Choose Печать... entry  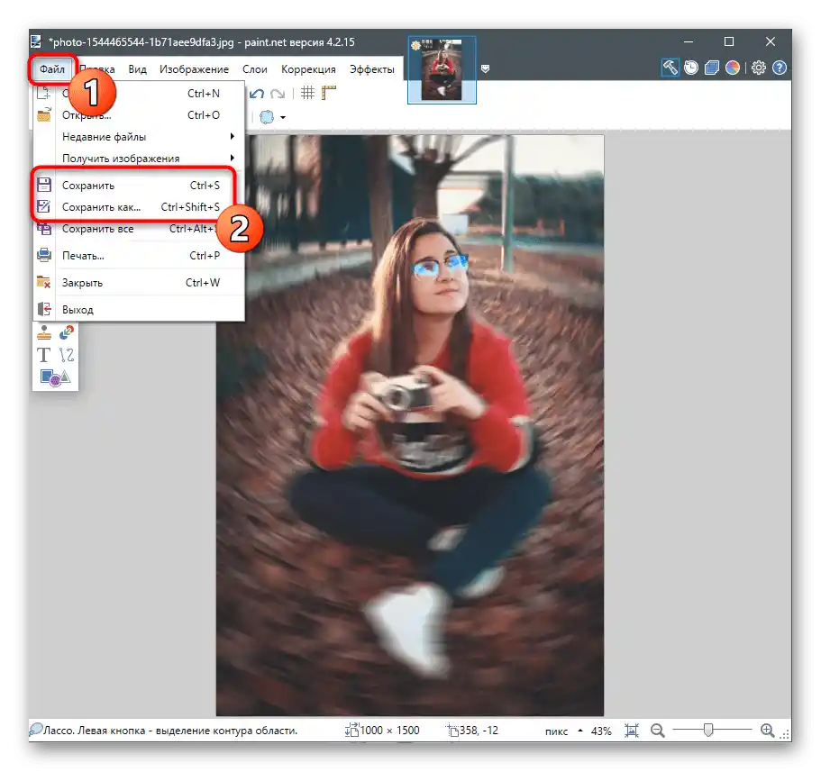click(139, 256)
